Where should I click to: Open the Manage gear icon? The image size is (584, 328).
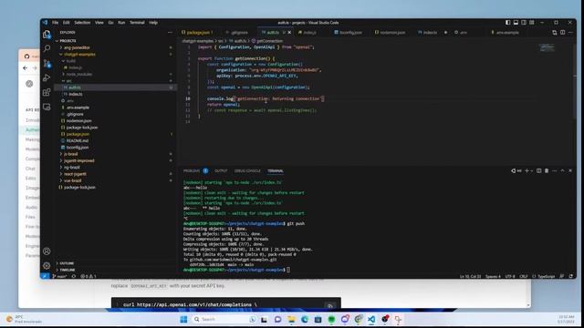pyautogui.click(x=47, y=265)
